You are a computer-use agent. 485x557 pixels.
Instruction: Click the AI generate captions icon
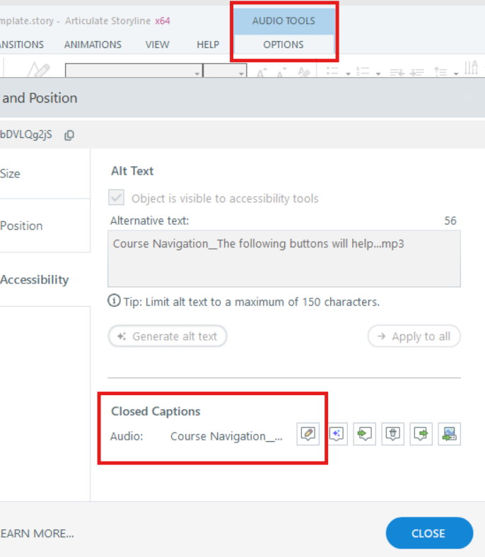tap(336, 434)
